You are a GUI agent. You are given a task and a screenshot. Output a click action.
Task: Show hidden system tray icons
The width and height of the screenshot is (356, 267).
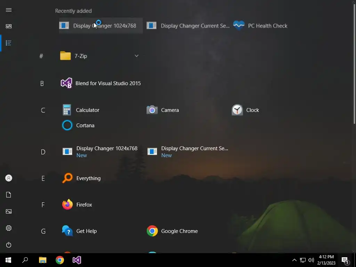coord(294,260)
